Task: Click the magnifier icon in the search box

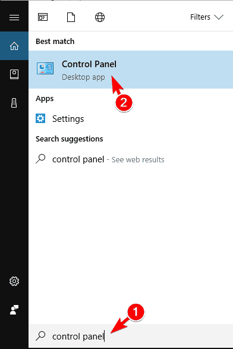Action: pyautogui.click(x=40, y=336)
